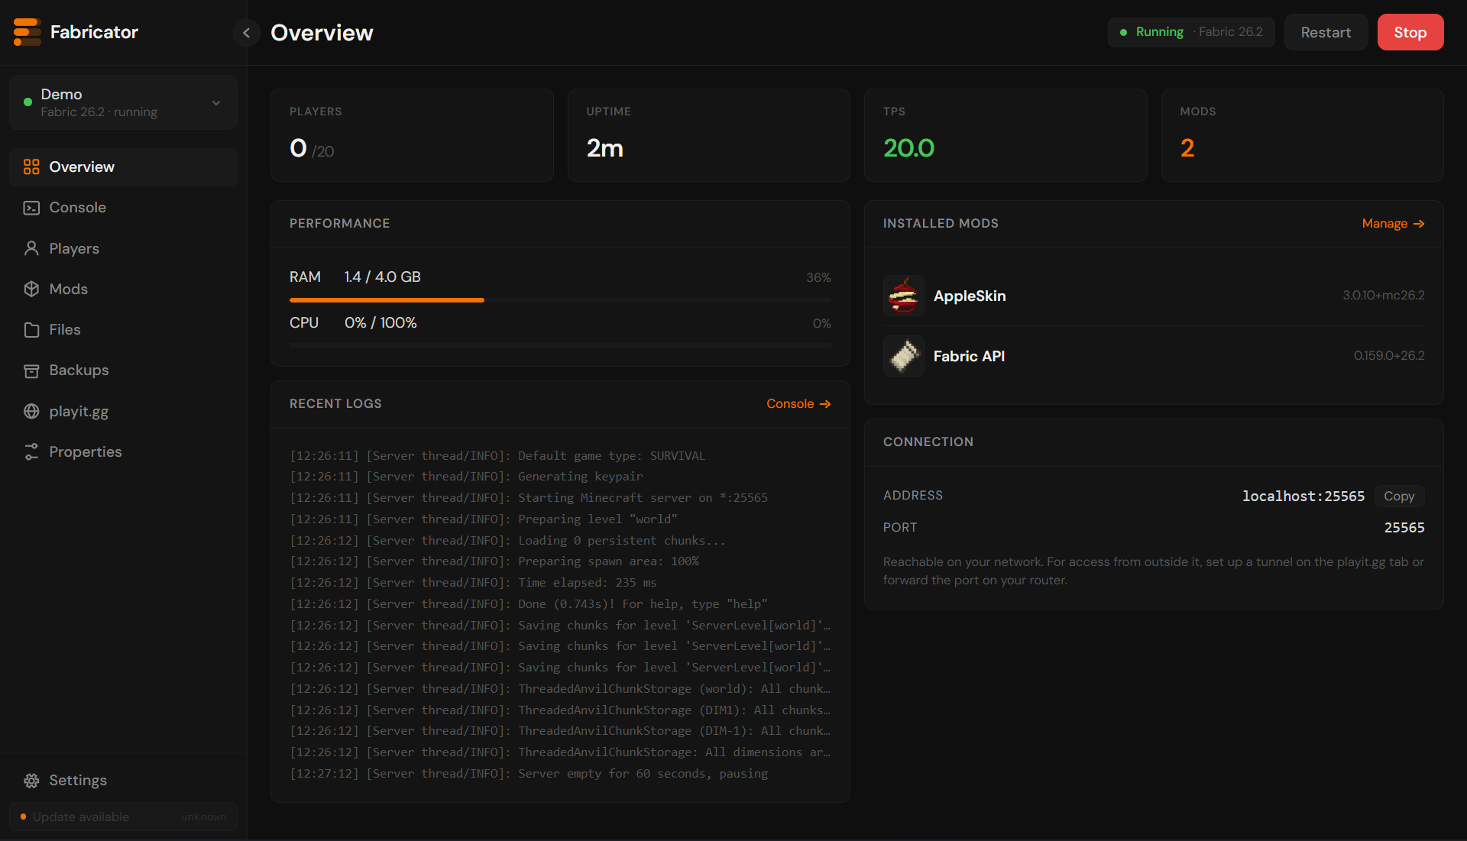The width and height of the screenshot is (1467, 841).
Task: Click the green Running status dot
Action: 1123,32
